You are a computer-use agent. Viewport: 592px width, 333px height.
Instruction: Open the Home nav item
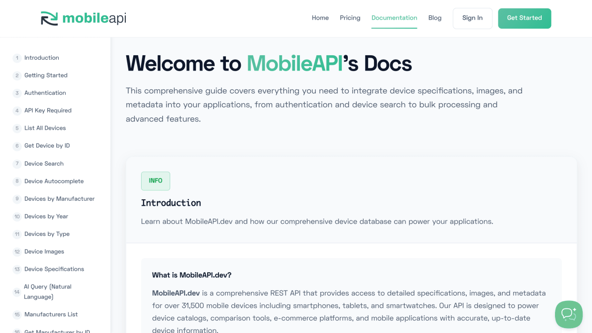[320, 18]
